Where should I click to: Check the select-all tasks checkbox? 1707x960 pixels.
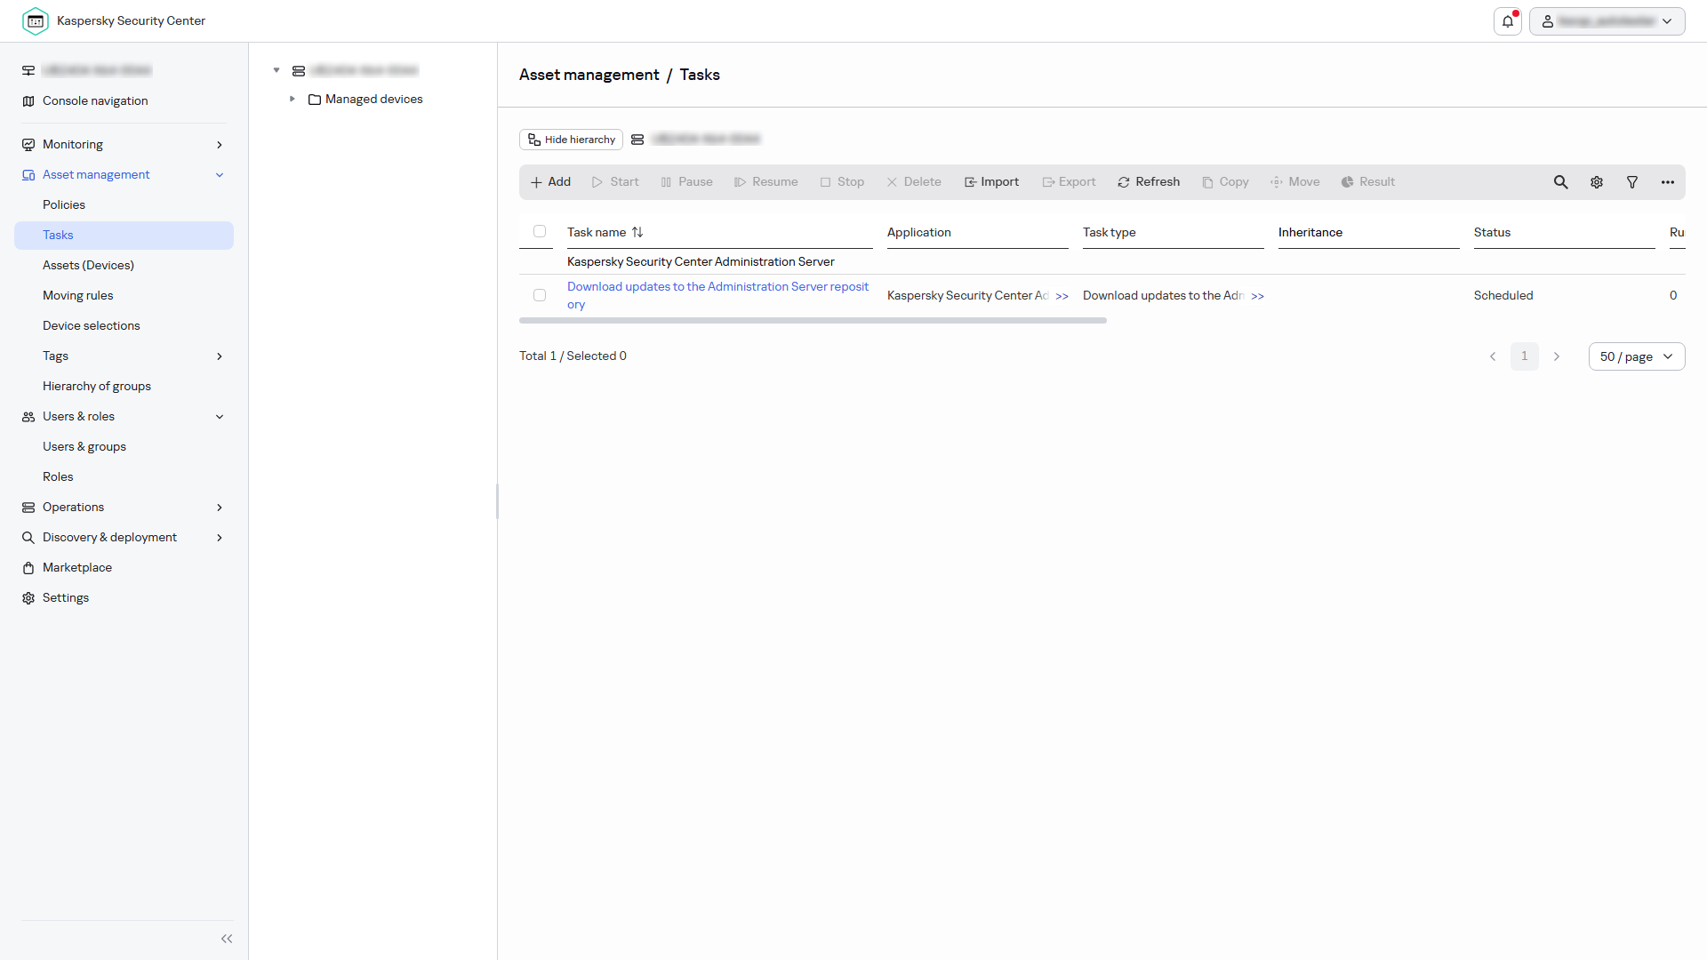[x=539, y=231]
